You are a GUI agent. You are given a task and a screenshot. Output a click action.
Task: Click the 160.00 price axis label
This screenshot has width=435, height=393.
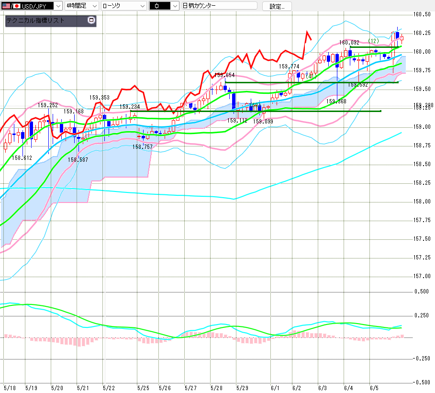point(422,52)
